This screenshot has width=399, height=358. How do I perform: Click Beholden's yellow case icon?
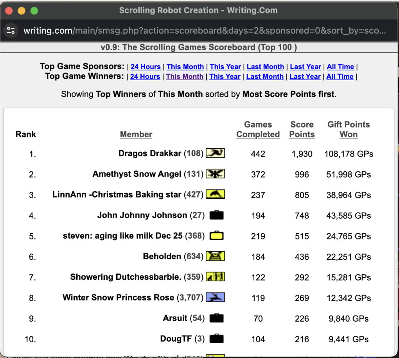215,257
